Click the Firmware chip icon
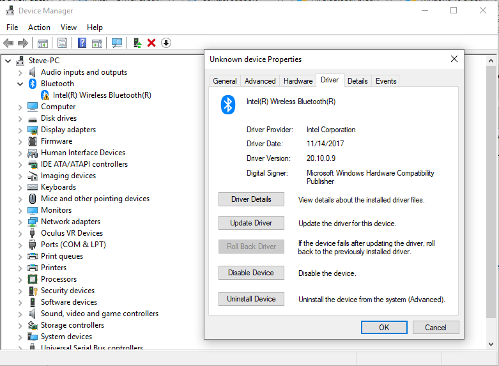This screenshot has width=499, height=366. [x=33, y=141]
